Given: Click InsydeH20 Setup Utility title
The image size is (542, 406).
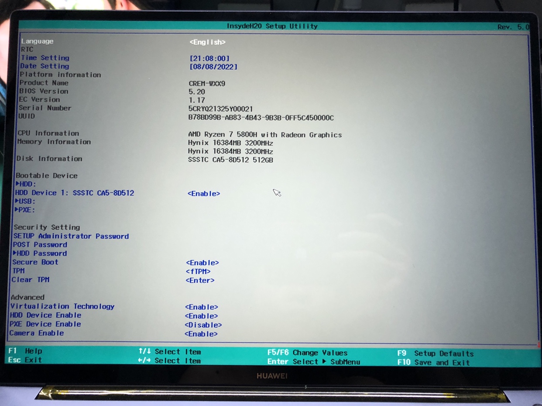Looking at the screenshot, I should point(272,26).
